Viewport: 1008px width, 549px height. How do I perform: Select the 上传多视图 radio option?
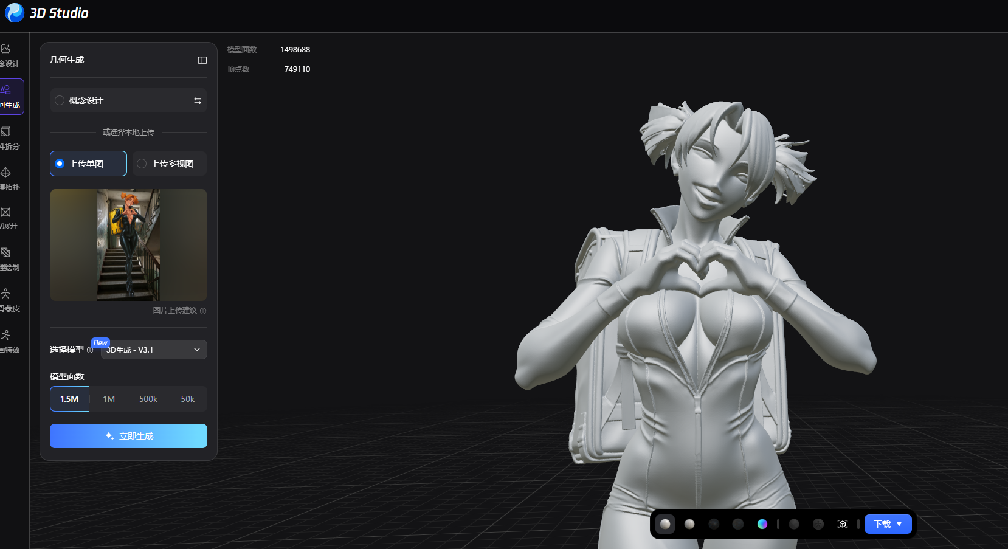(142, 164)
